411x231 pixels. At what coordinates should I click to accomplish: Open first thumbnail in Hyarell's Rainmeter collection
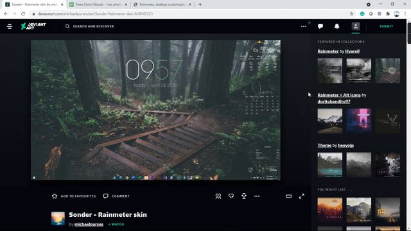[x=329, y=71]
